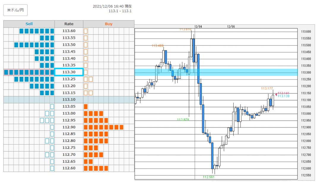
Task: Click the 112.85 rate row
Action: [x=69, y=134]
